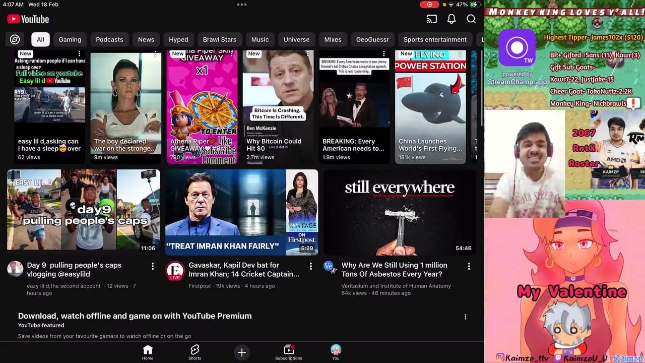Open options for Asbestos video
Viewport: 645px width, 363px height.
click(x=469, y=266)
